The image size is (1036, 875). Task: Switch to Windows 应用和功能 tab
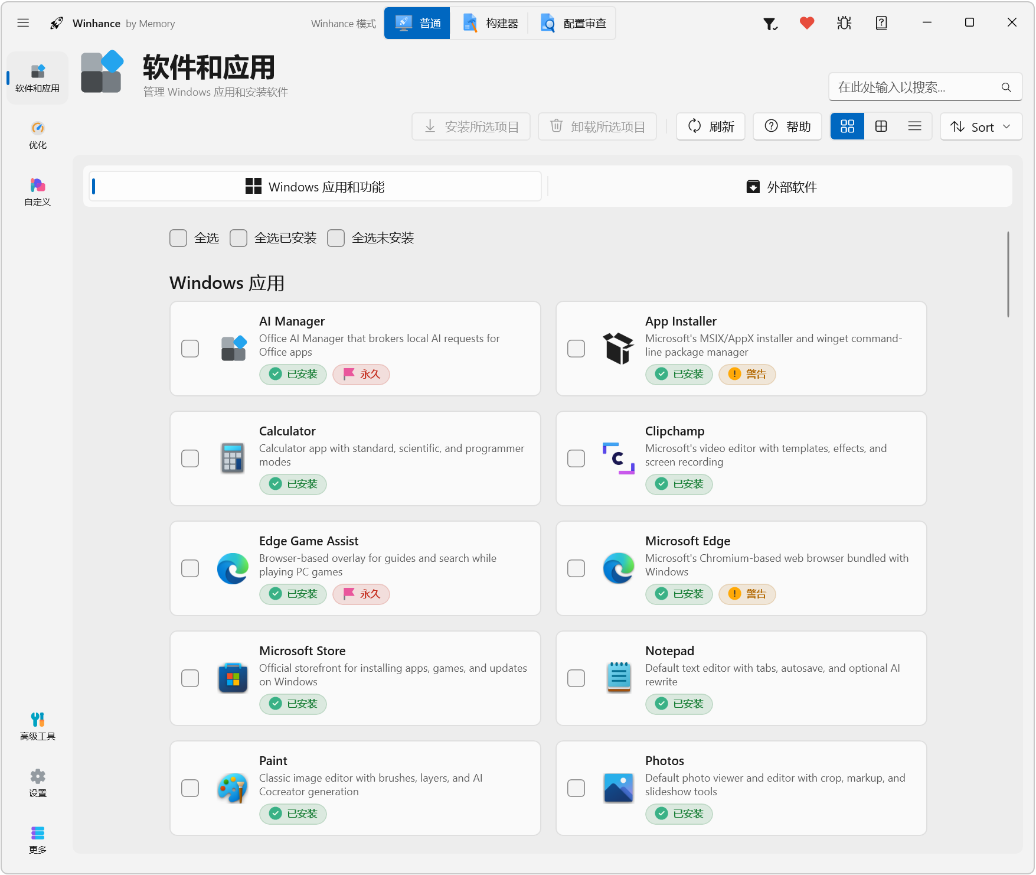point(315,187)
